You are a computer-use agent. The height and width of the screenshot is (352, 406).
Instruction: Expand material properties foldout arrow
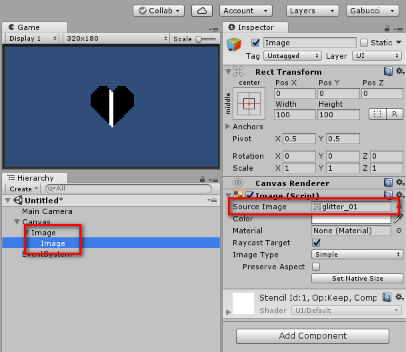pos(228,312)
